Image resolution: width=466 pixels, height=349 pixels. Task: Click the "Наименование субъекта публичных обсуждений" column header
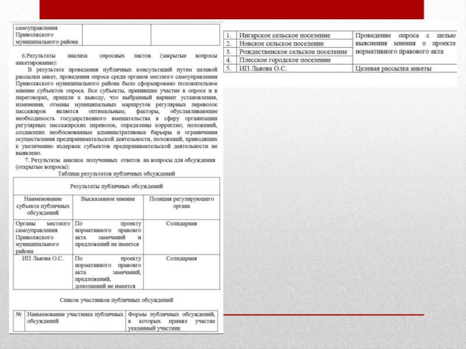point(43,206)
